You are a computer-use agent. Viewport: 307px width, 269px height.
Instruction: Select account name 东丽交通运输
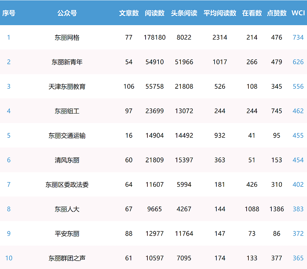[x=67, y=135]
